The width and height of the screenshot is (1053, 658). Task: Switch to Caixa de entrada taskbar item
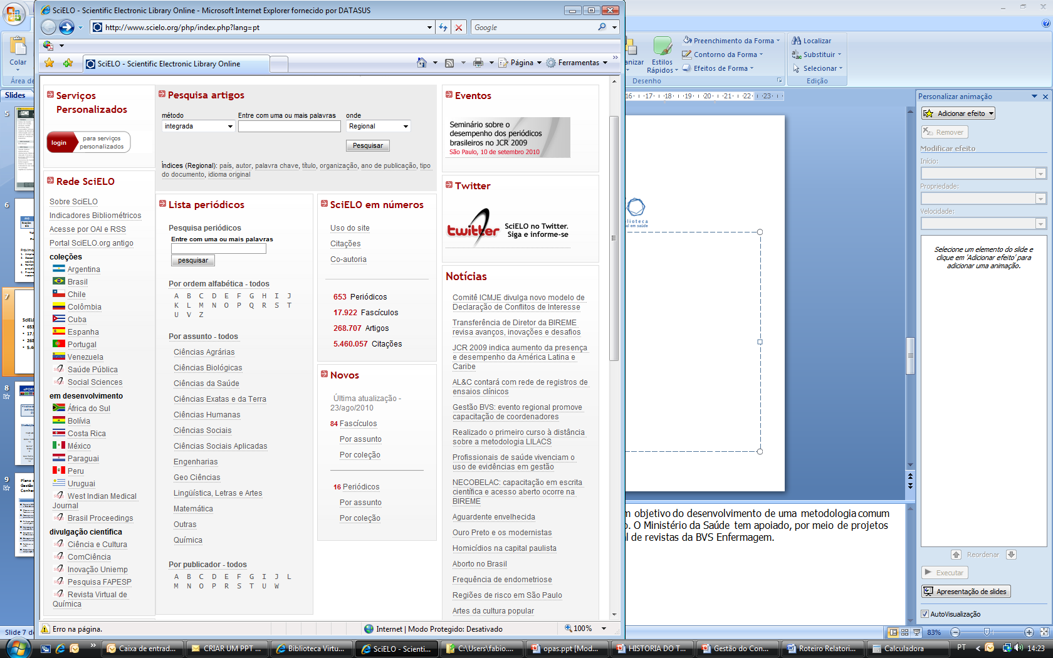[142, 649]
